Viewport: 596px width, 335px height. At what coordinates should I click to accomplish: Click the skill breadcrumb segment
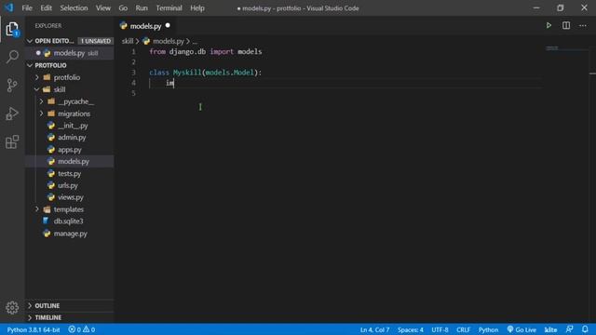tap(128, 41)
